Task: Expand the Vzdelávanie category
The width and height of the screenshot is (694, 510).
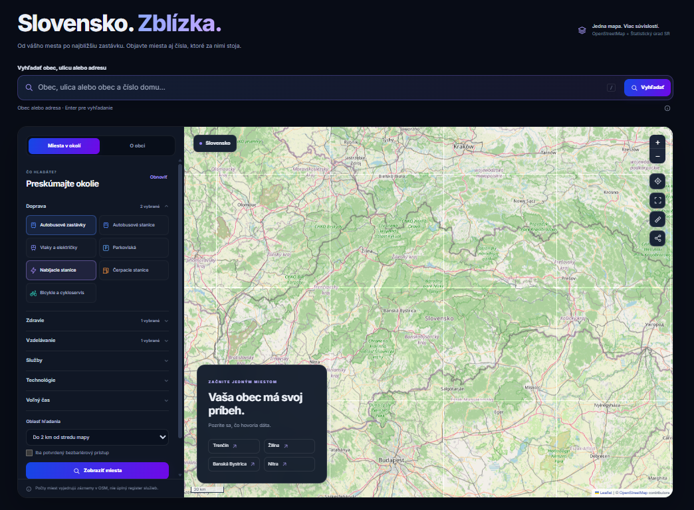Action: [97, 341]
